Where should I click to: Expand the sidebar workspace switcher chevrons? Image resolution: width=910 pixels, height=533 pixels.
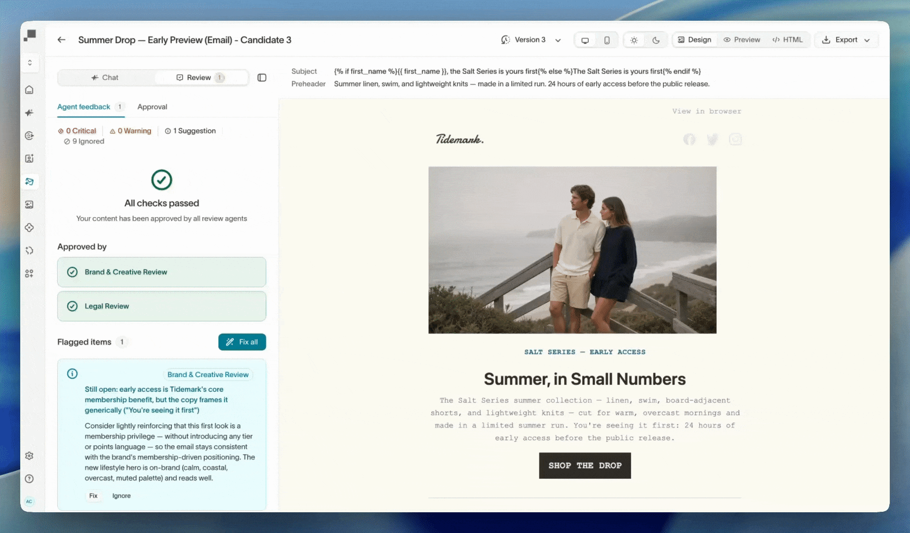30,63
